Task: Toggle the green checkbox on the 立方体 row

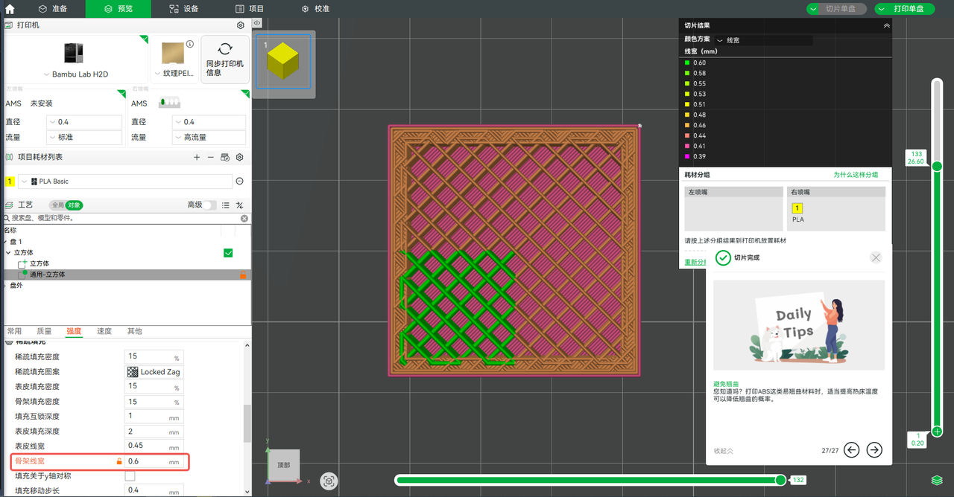Action: tap(229, 253)
